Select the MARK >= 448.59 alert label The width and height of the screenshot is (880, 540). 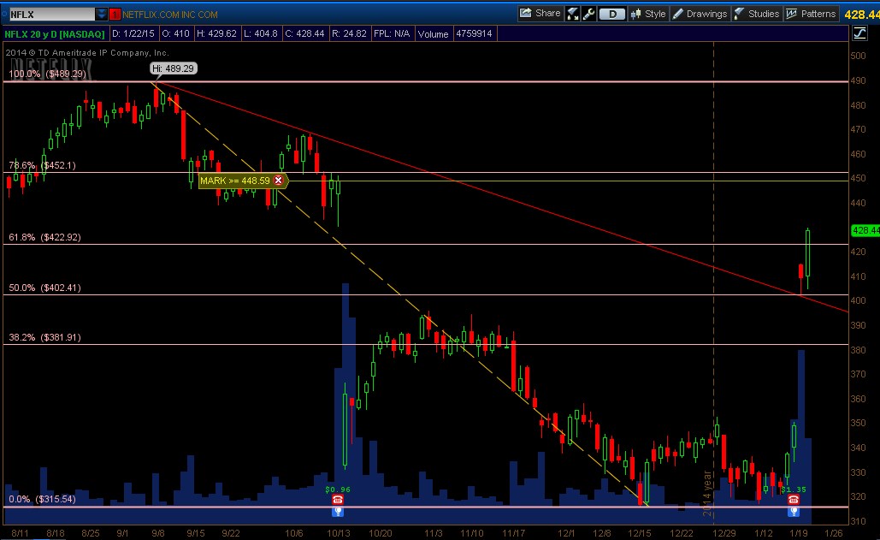[x=235, y=181]
